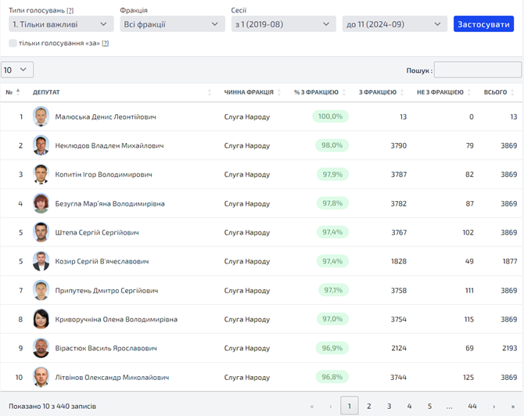Click the value 111 in Припутень's row
The height and width of the screenshot is (416, 524).
[x=469, y=290]
